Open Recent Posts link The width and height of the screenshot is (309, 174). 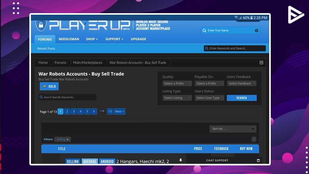[46, 48]
